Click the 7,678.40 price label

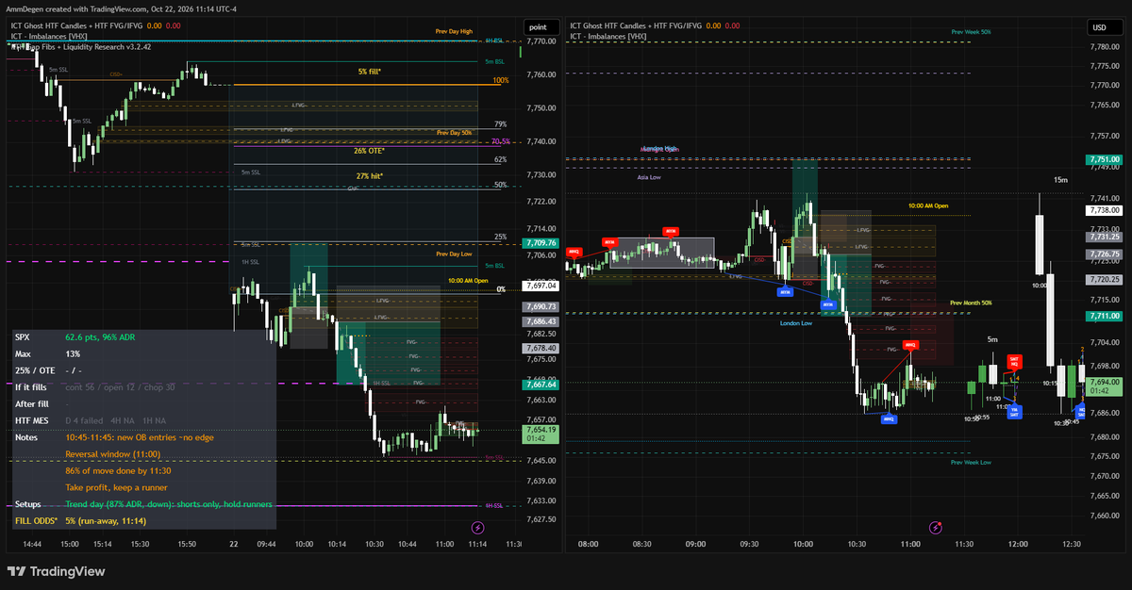[540, 348]
